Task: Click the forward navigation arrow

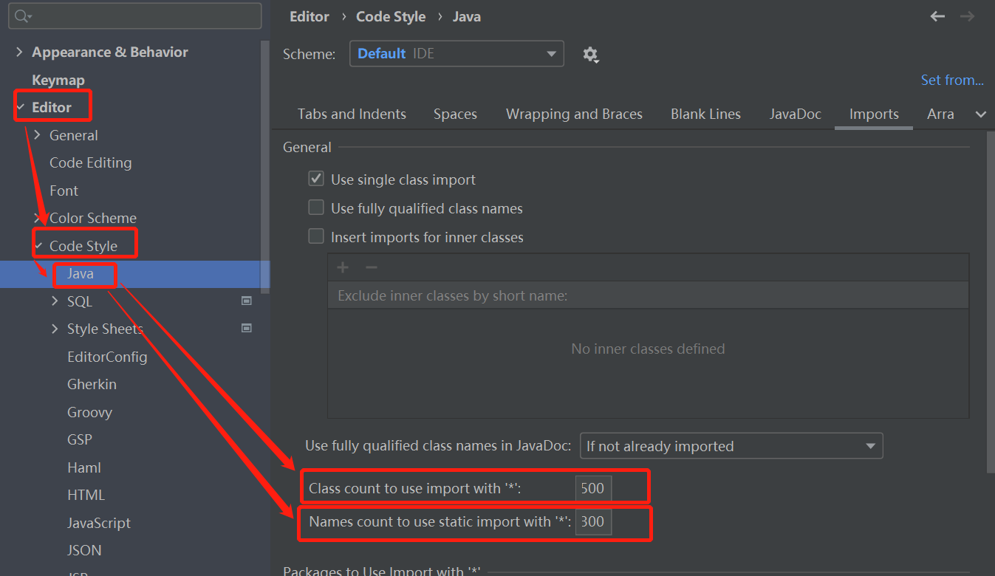Action: tap(967, 16)
